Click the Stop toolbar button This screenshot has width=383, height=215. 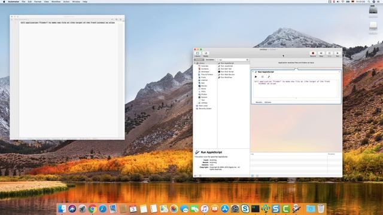(x=329, y=54)
